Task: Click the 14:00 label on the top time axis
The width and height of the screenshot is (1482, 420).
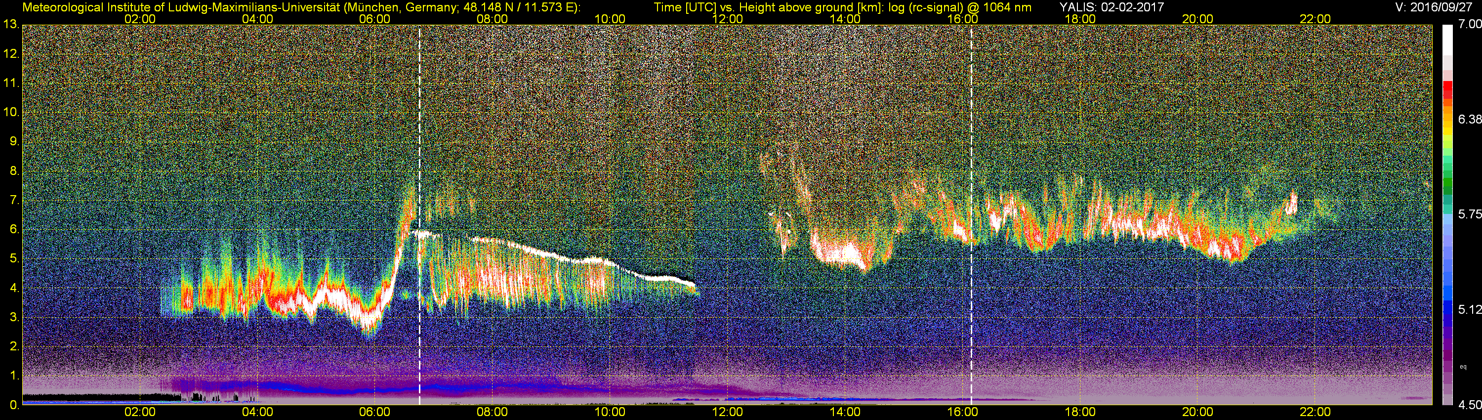Action: pos(845,19)
